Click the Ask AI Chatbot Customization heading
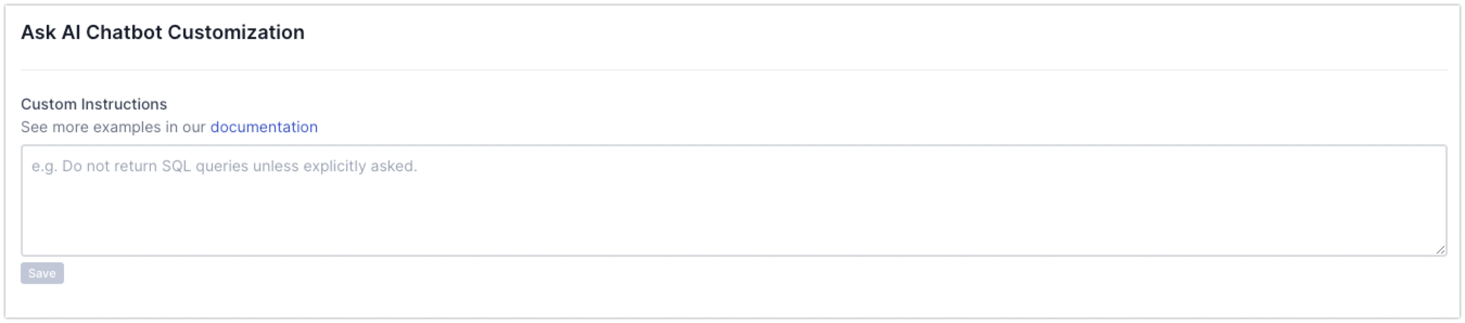This screenshot has height=323, width=1465. click(163, 33)
